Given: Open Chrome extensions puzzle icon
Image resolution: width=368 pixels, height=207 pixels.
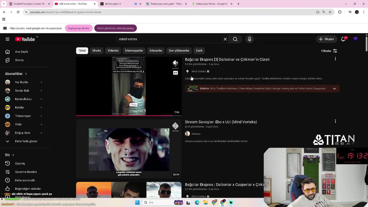Looking at the screenshot, I should (x=340, y=12).
